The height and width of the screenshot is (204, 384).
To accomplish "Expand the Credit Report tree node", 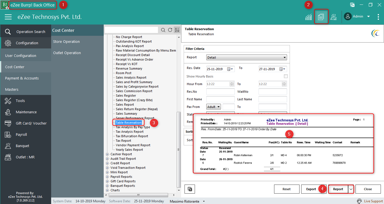I will (107, 163).
